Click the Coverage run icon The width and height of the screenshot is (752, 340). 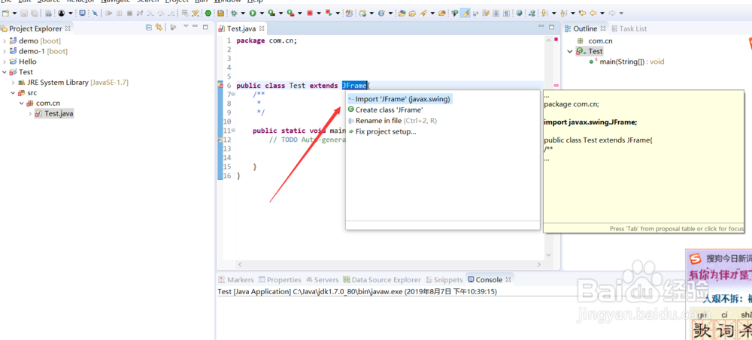point(271,13)
